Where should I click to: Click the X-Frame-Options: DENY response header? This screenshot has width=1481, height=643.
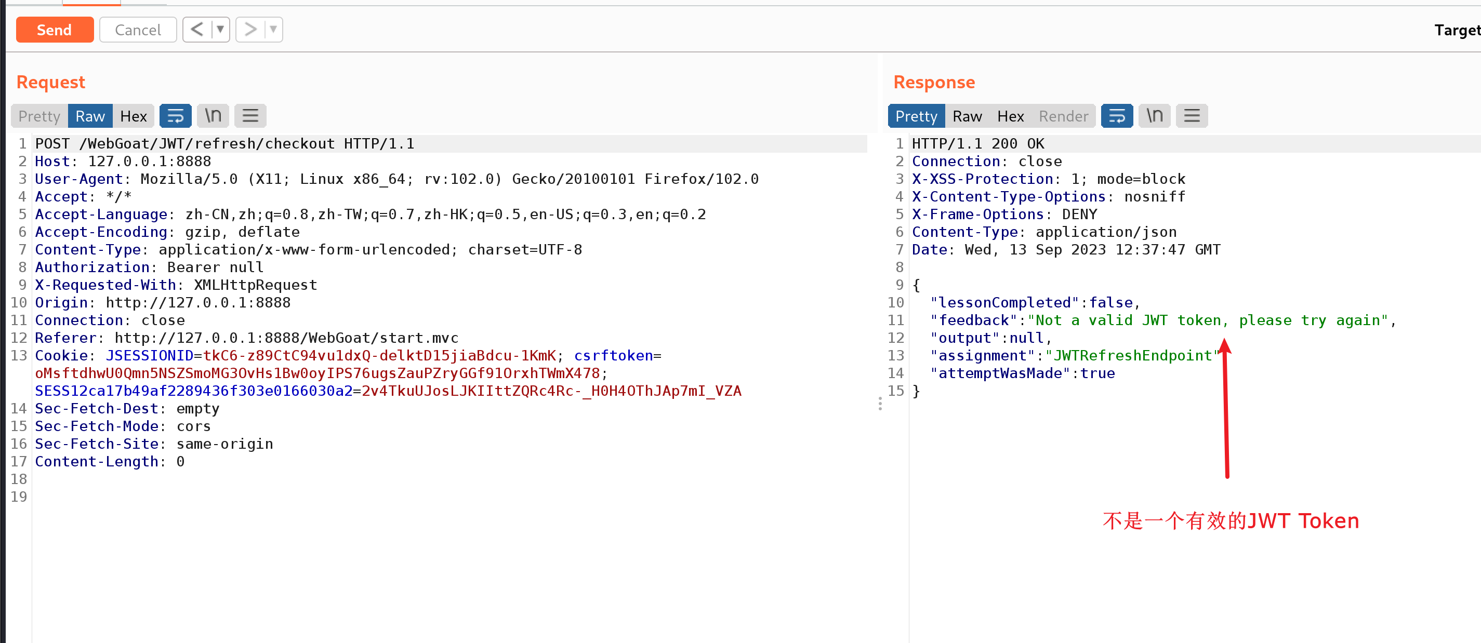pyautogui.click(x=1004, y=215)
